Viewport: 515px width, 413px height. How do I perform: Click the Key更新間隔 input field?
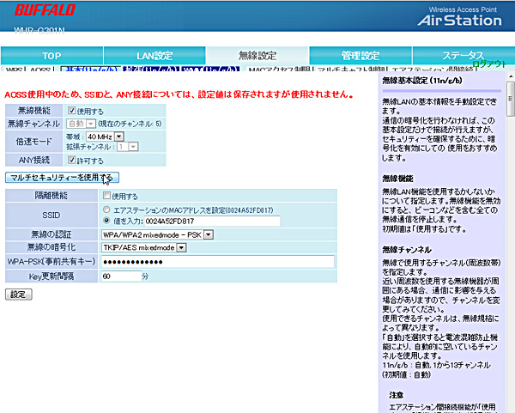click(x=119, y=276)
